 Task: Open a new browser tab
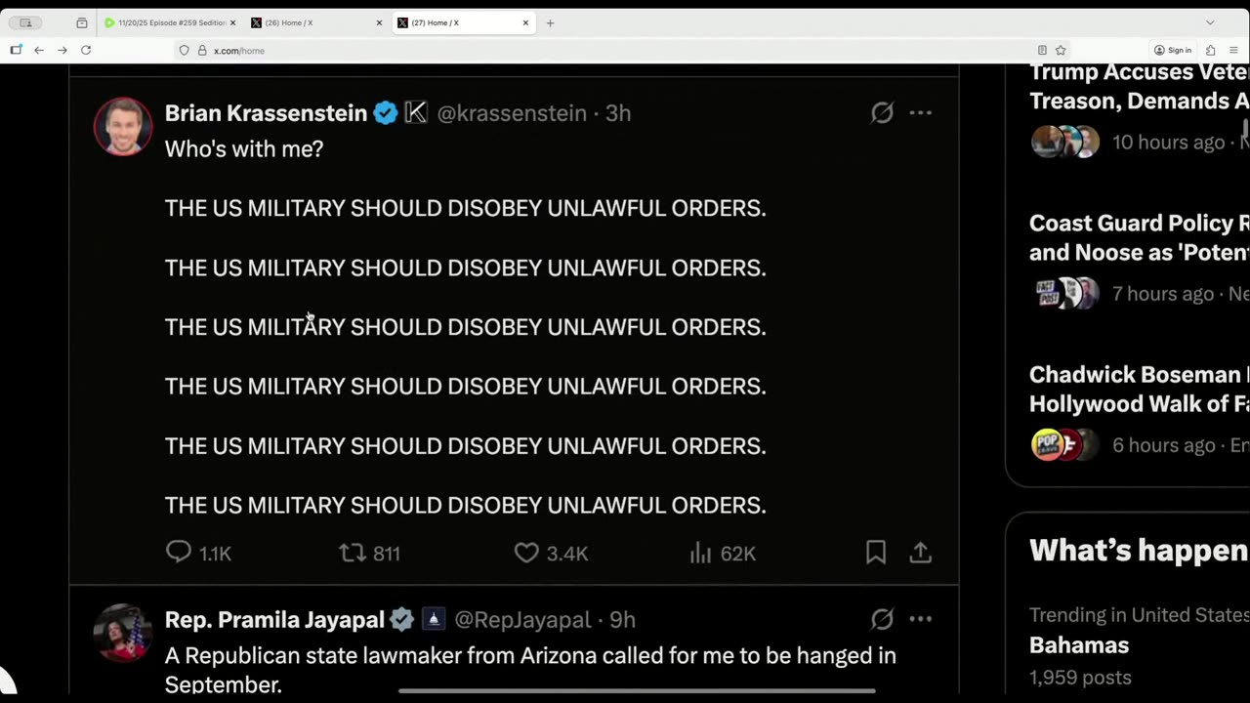point(550,22)
